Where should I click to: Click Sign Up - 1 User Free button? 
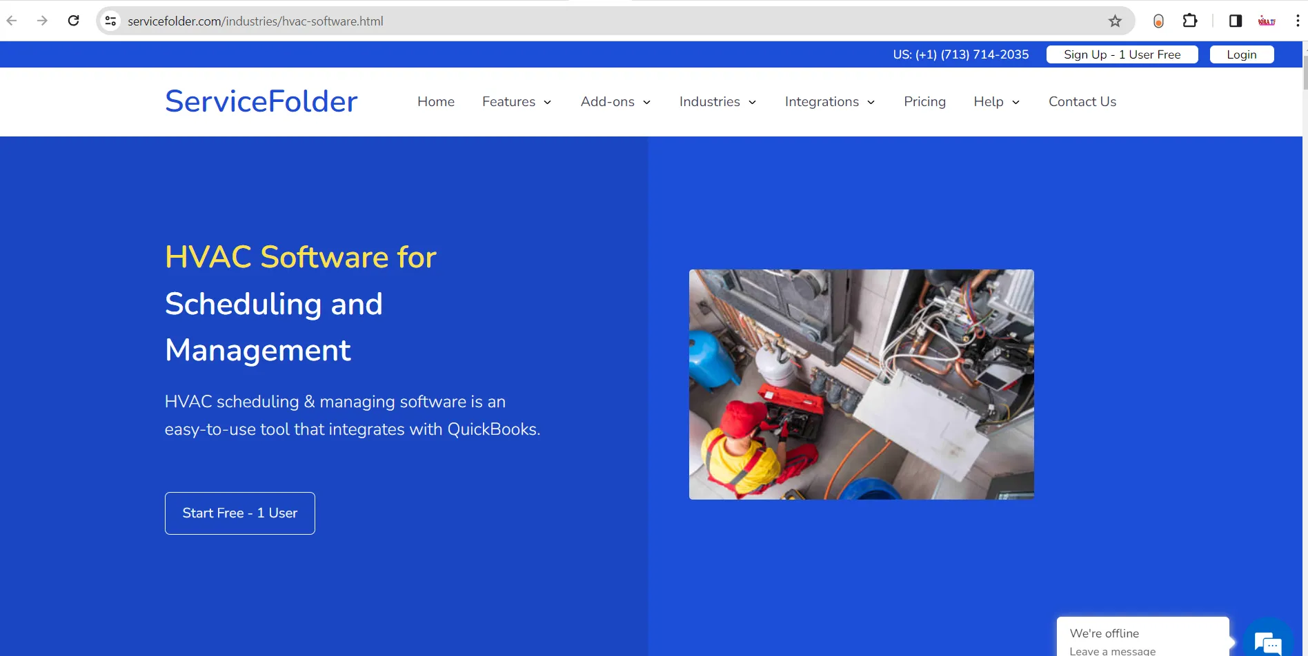[x=1122, y=54]
